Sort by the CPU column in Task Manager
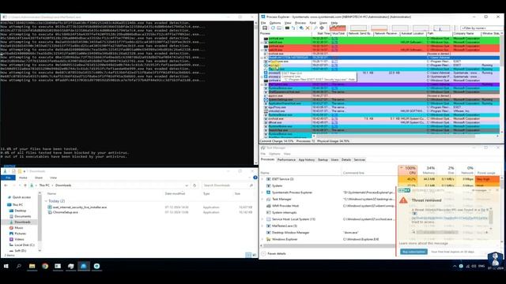This screenshot has height=284, width=506. click(408, 170)
